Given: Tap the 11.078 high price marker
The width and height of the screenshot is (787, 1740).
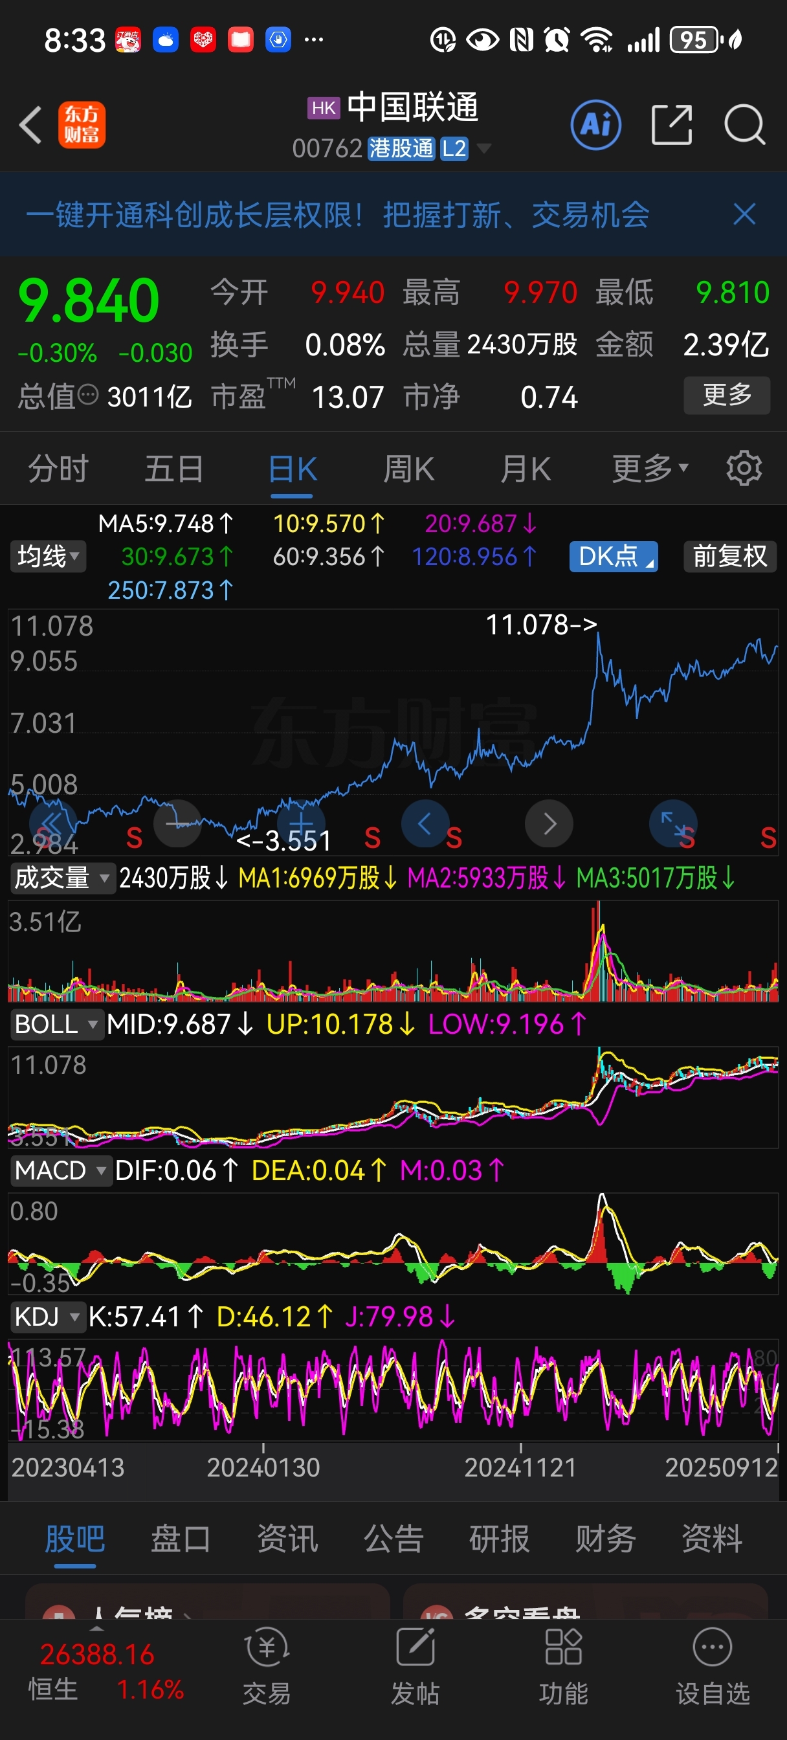Looking at the screenshot, I should 541,625.
